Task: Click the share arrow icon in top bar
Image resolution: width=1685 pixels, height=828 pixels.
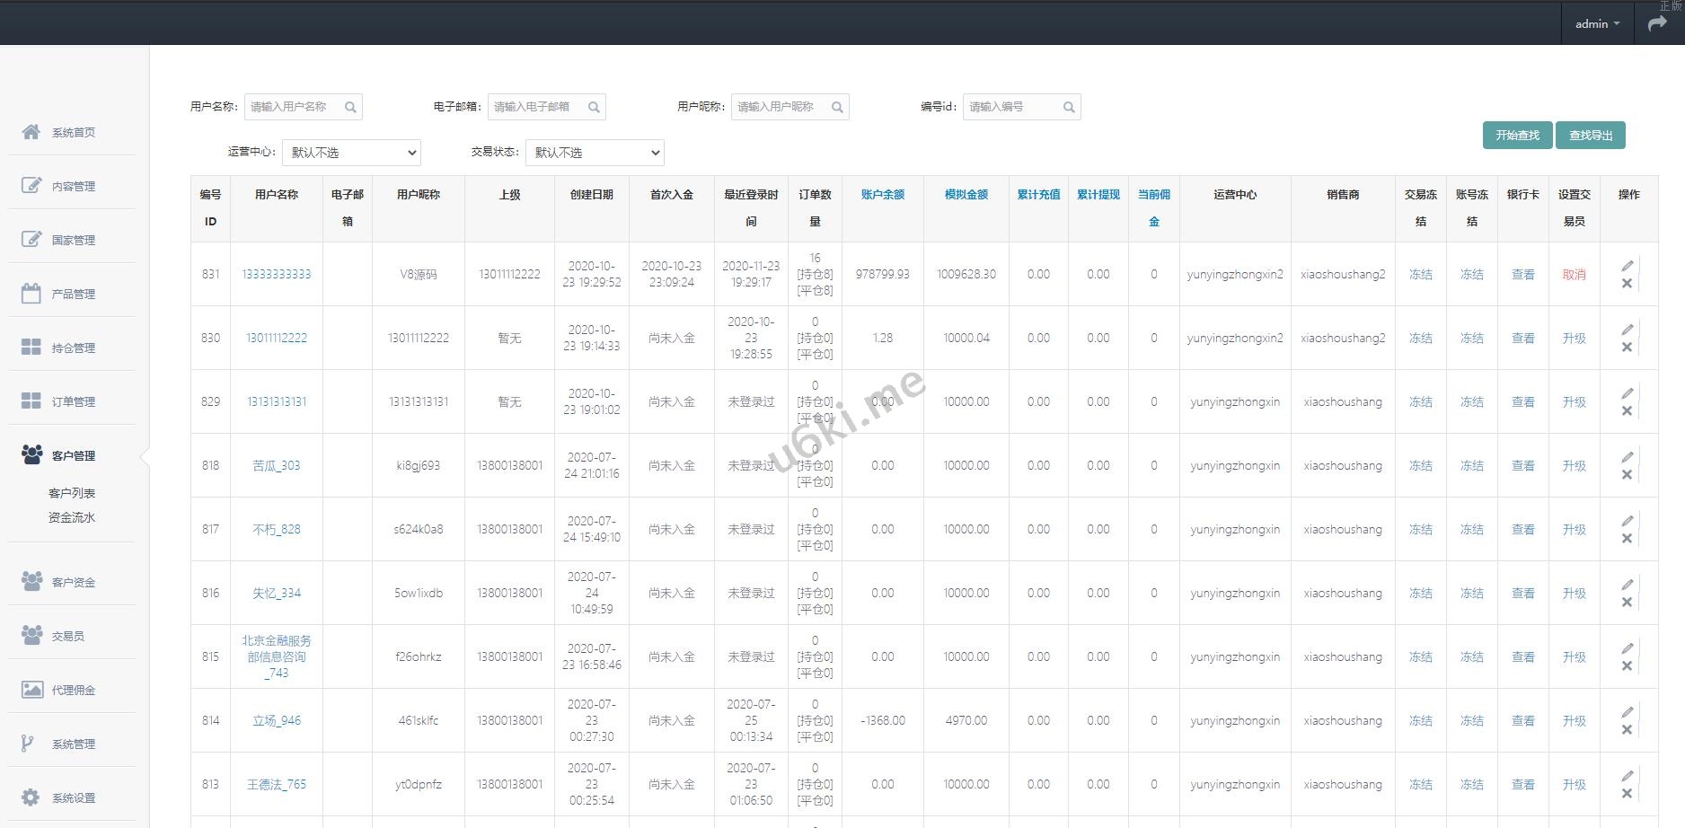Action: pyautogui.click(x=1657, y=24)
